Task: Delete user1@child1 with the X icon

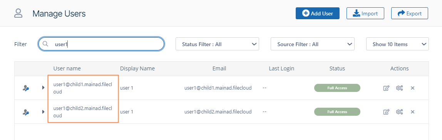Action: click(x=412, y=88)
